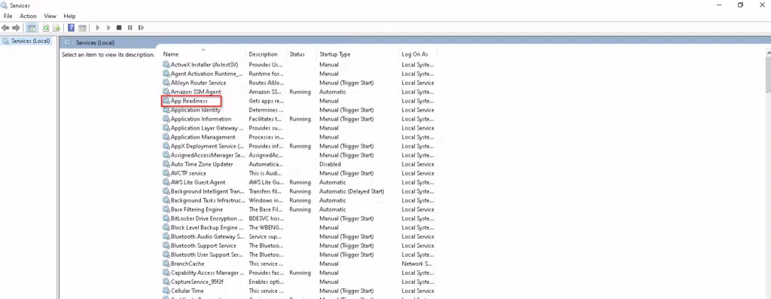The image size is (771, 299).
Task: Select the Block Level Backup Engine service name
Action: (x=207, y=227)
